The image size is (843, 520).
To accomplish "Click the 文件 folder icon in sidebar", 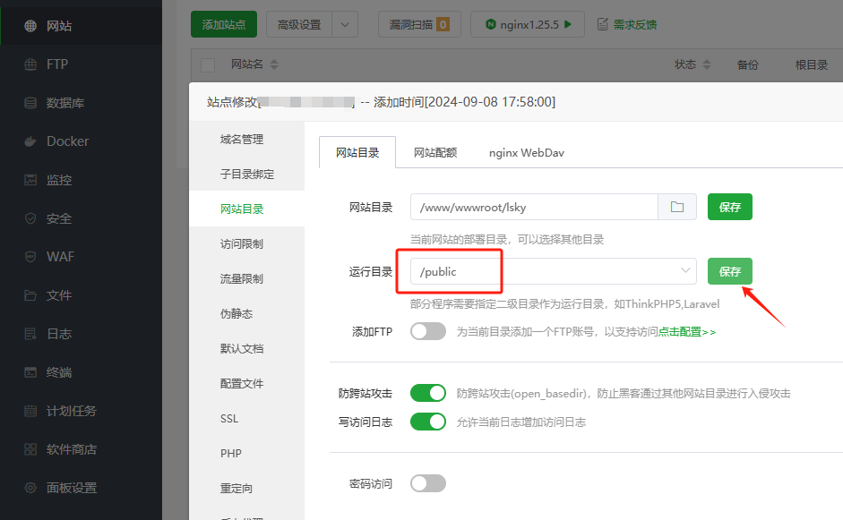I will click(x=30, y=295).
